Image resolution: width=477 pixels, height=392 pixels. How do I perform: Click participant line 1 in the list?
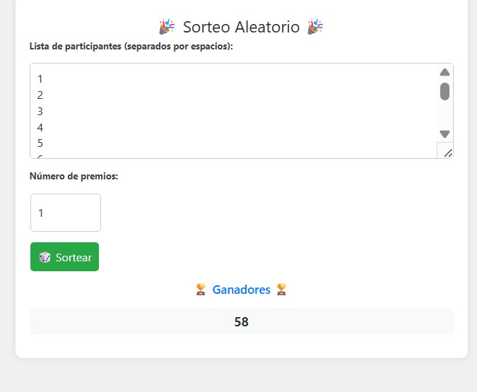point(41,79)
